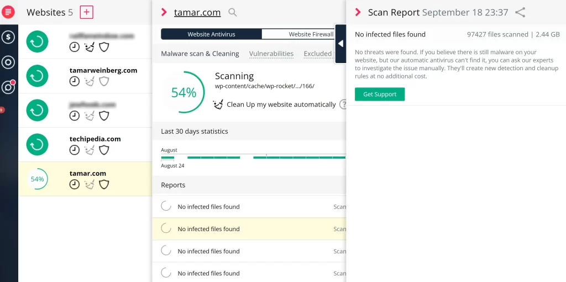This screenshot has height=282, width=566.
Task: Select the Malware scan & Cleaning subtab
Action: click(x=200, y=54)
